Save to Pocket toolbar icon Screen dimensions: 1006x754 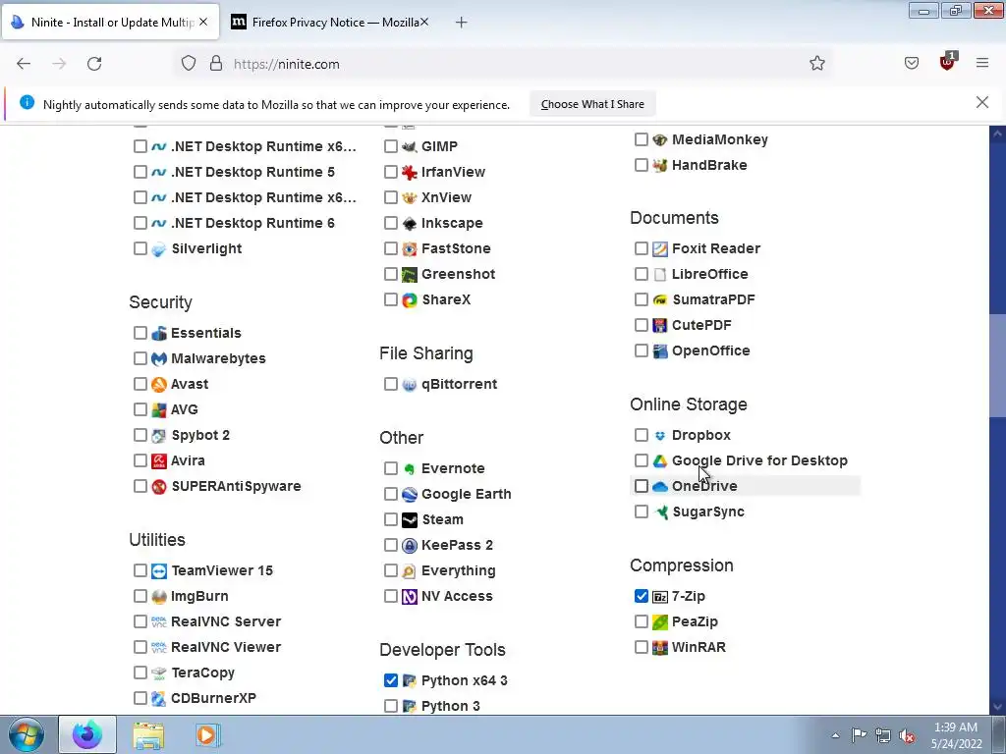point(912,63)
